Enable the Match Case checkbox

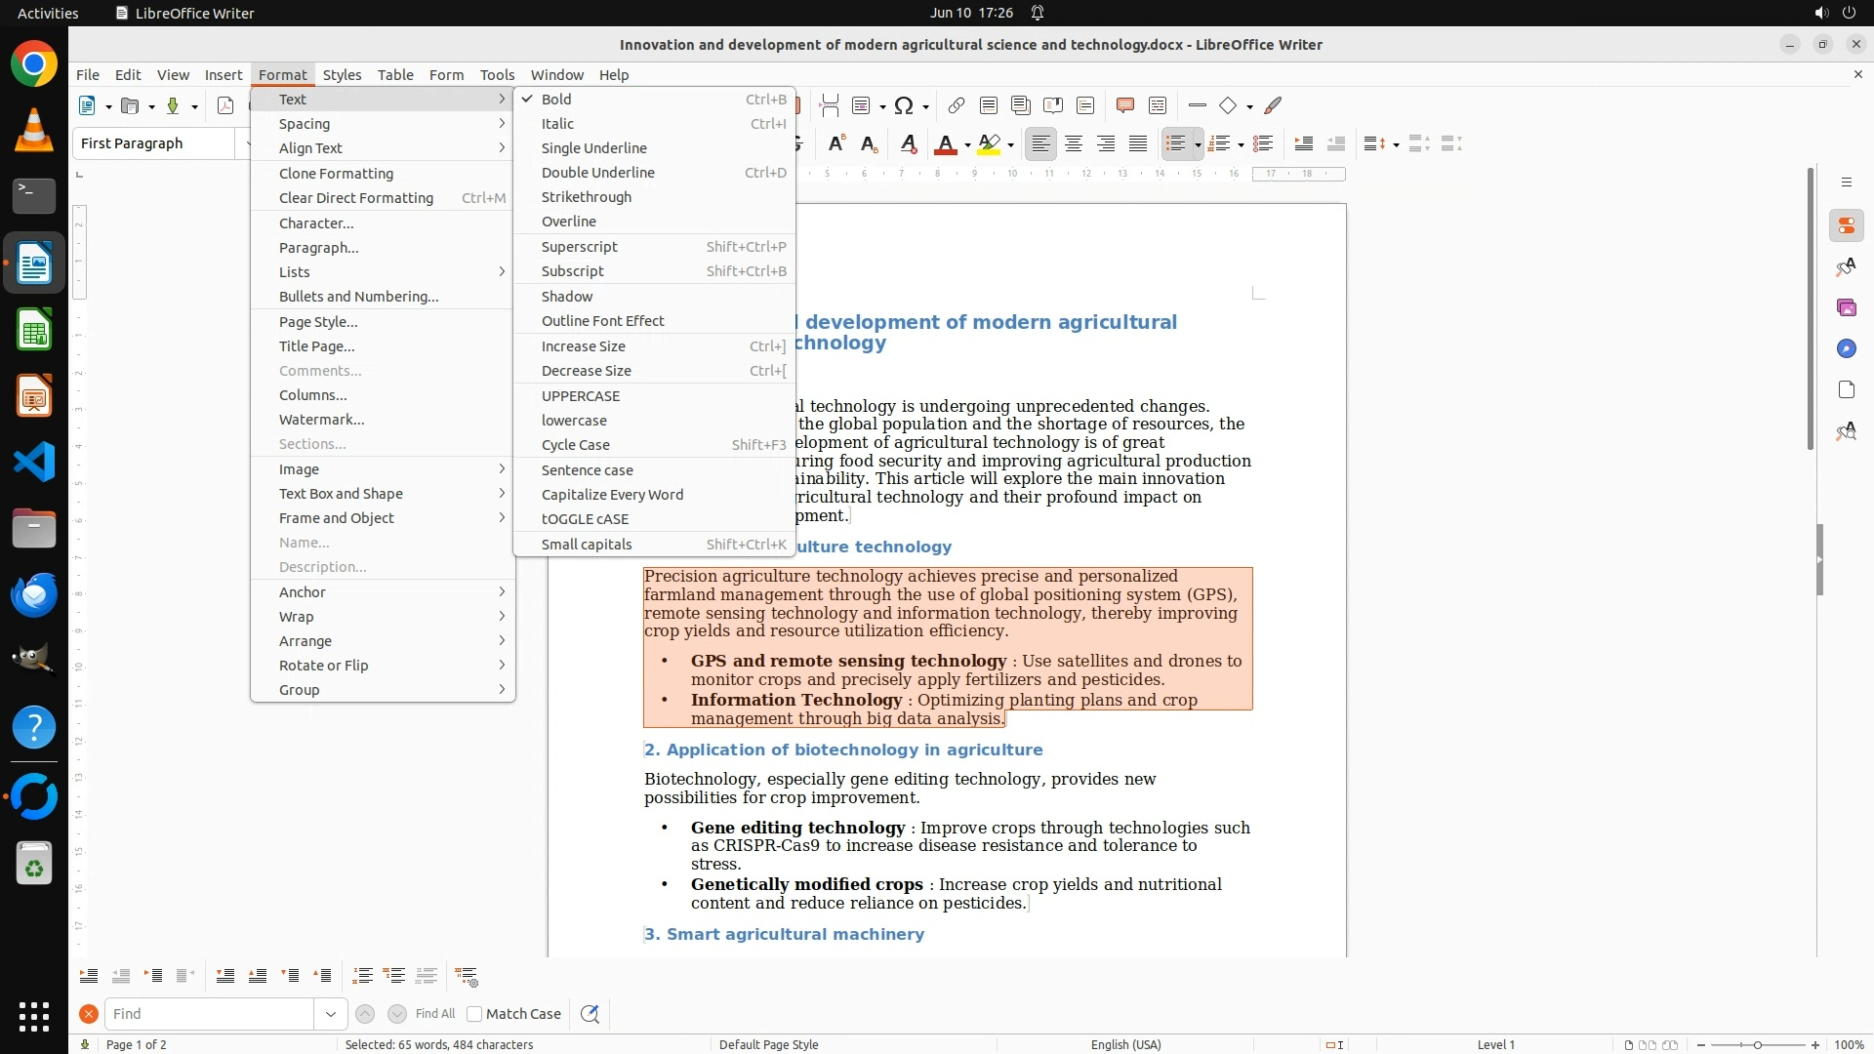tap(475, 1014)
